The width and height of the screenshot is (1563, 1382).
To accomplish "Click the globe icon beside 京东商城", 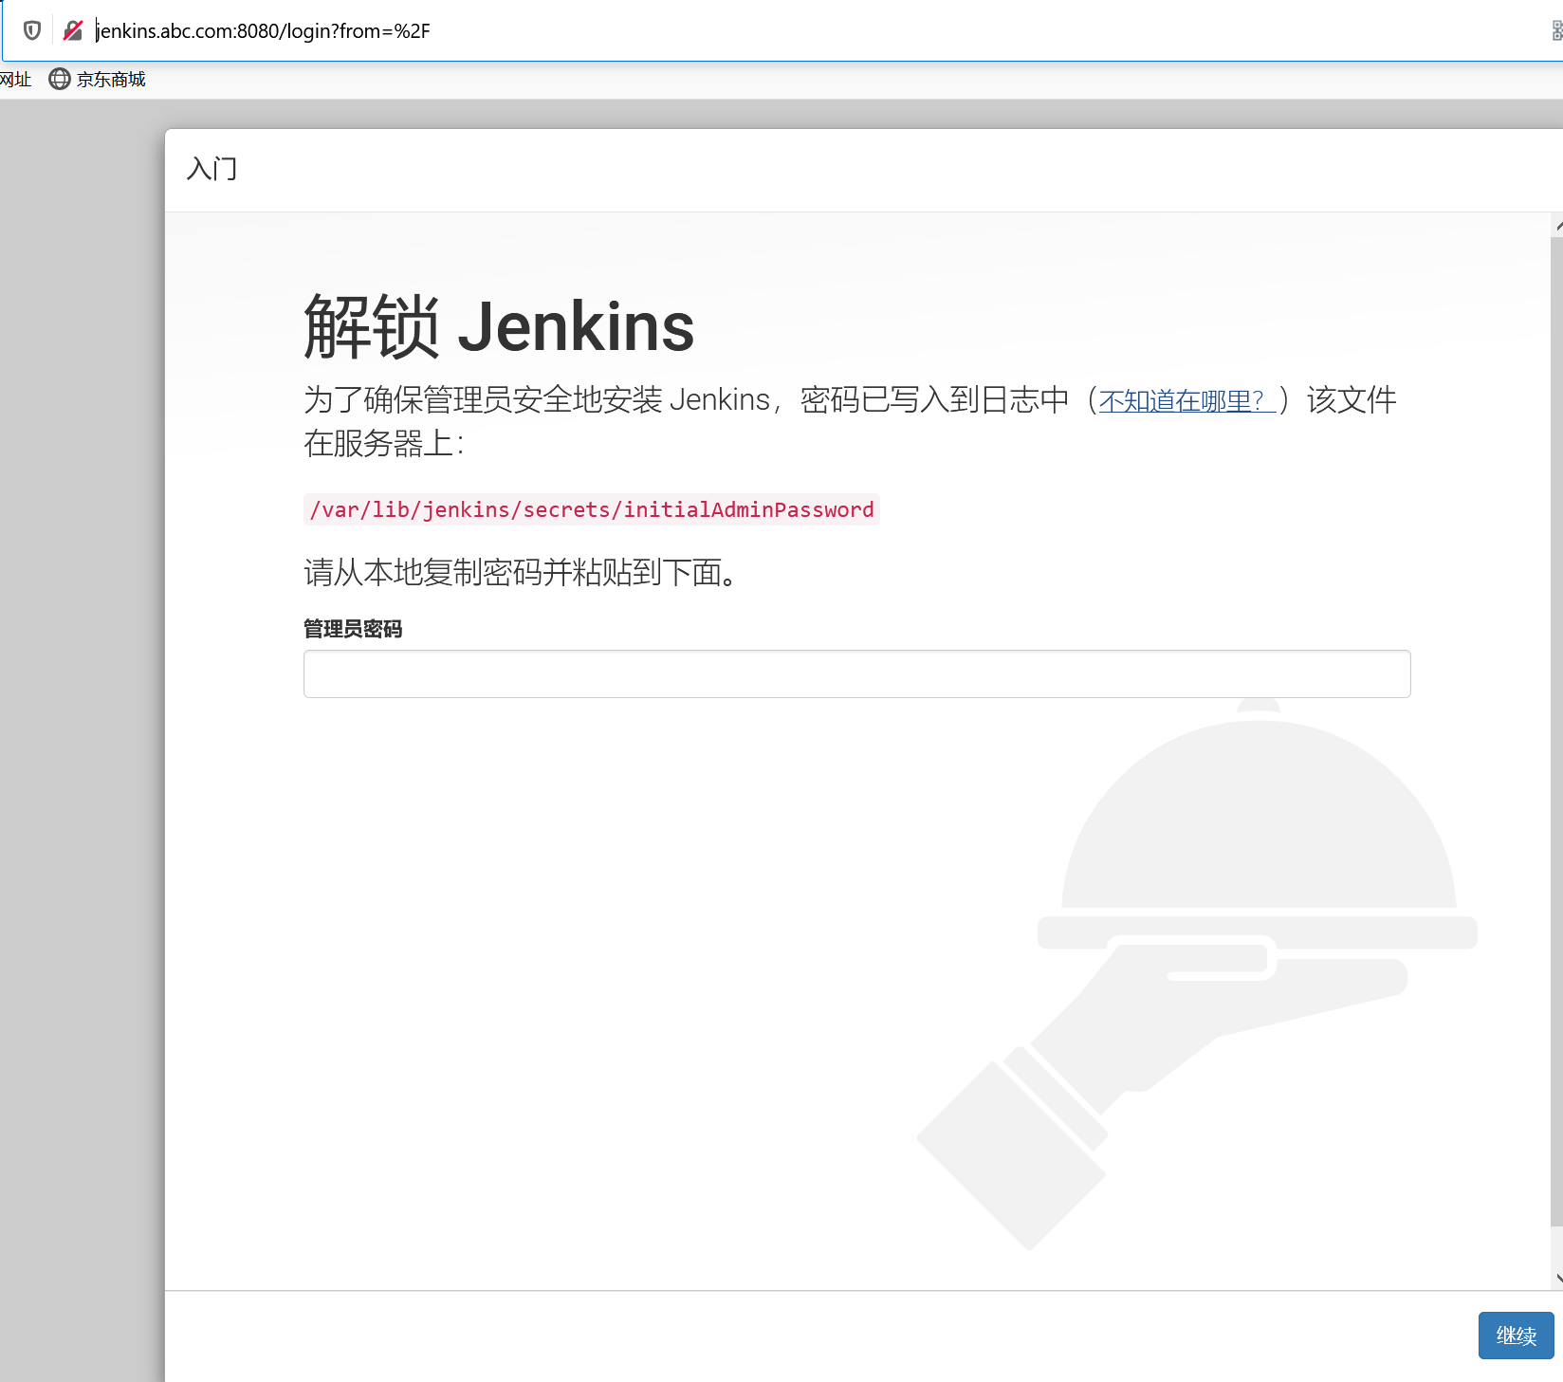I will (x=59, y=79).
